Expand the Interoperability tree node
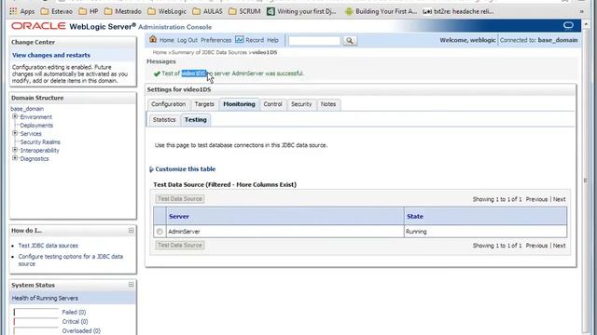 (x=15, y=150)
